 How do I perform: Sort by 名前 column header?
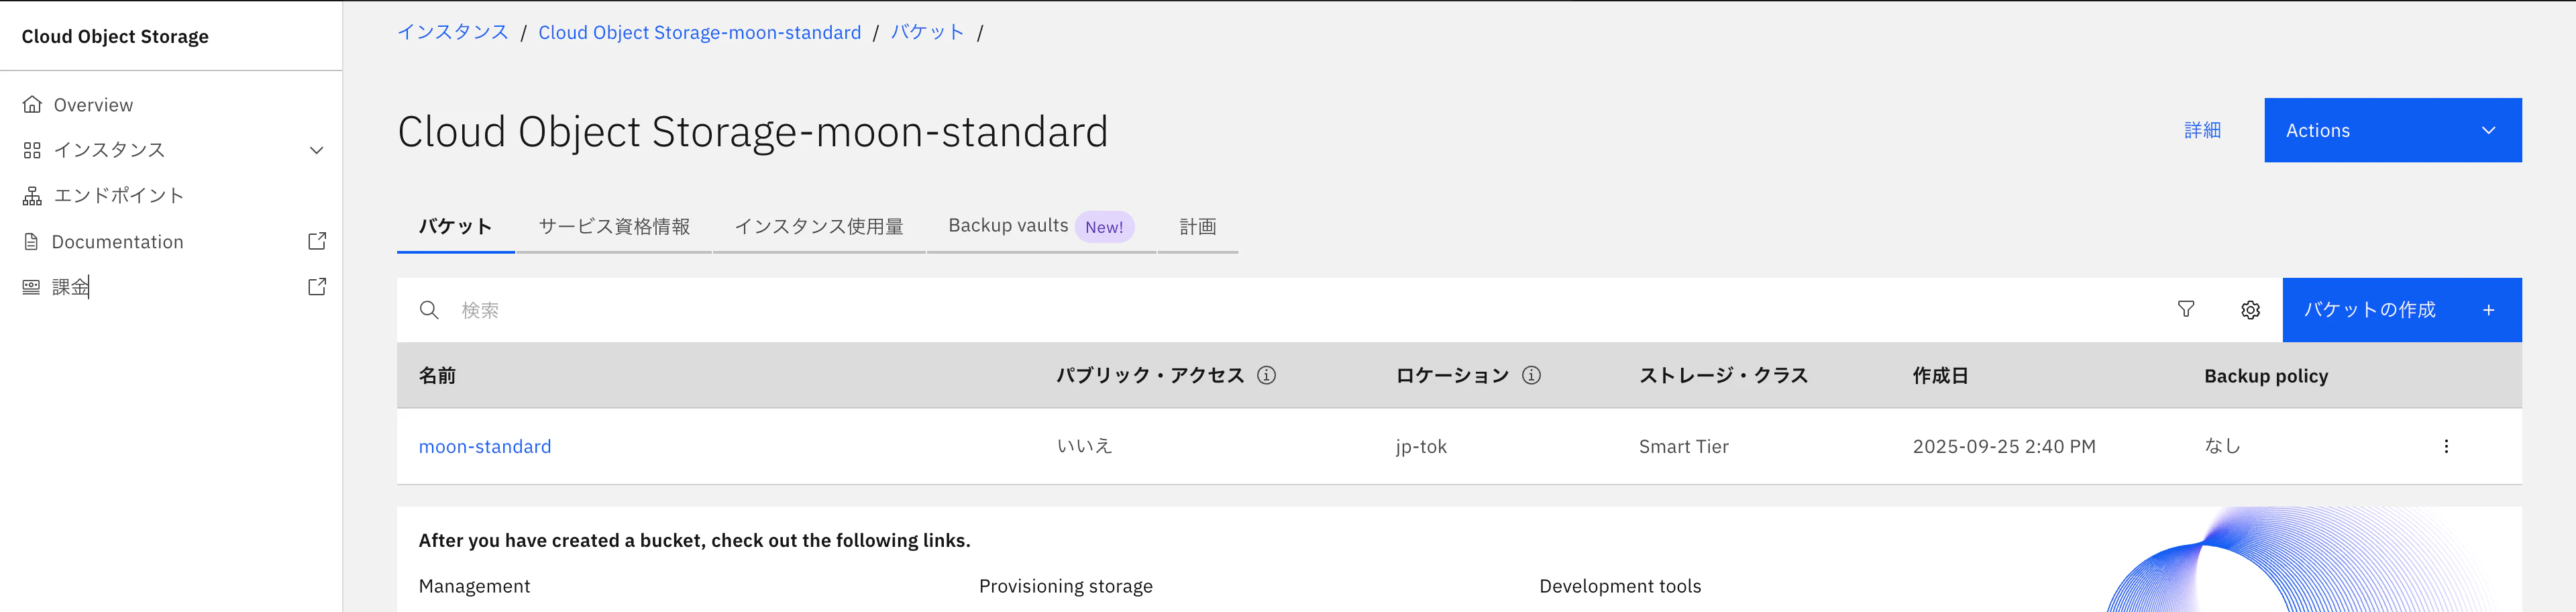(437, 375)
